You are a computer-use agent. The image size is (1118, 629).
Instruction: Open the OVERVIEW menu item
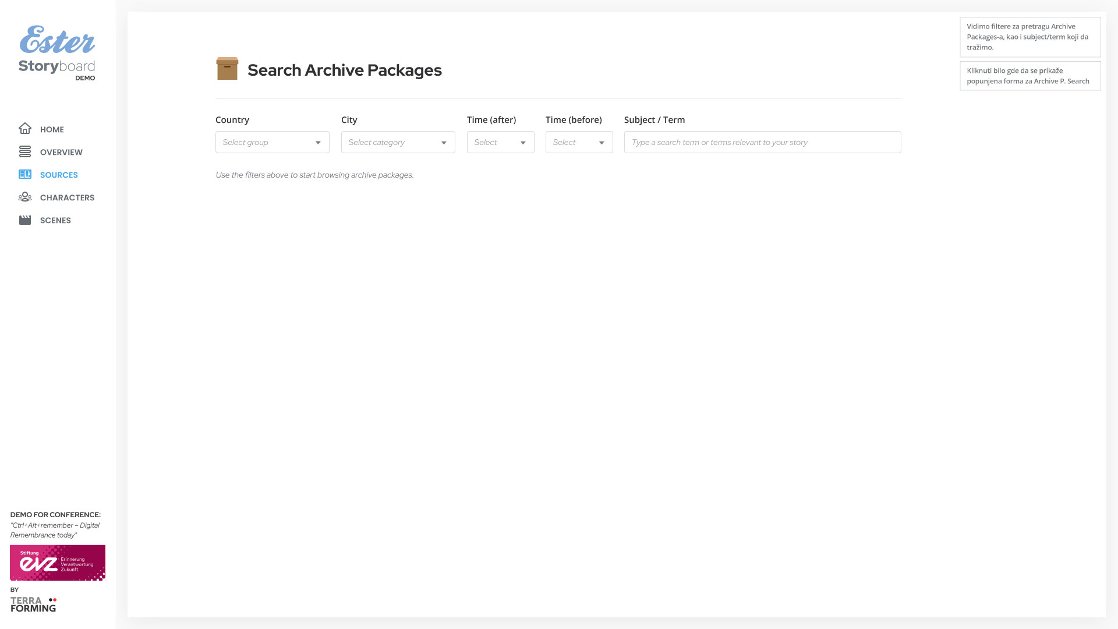[61, 152]
